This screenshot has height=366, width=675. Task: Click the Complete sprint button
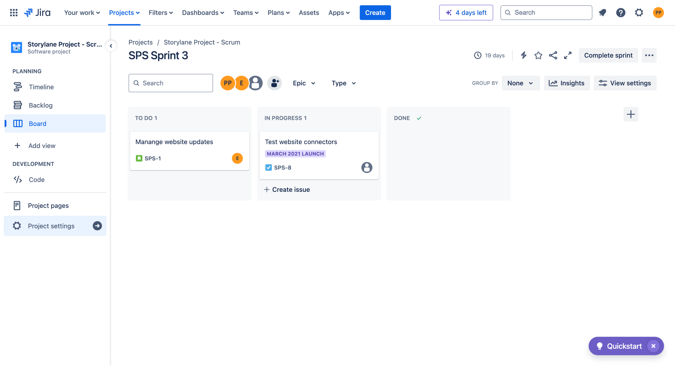point(608,55)
